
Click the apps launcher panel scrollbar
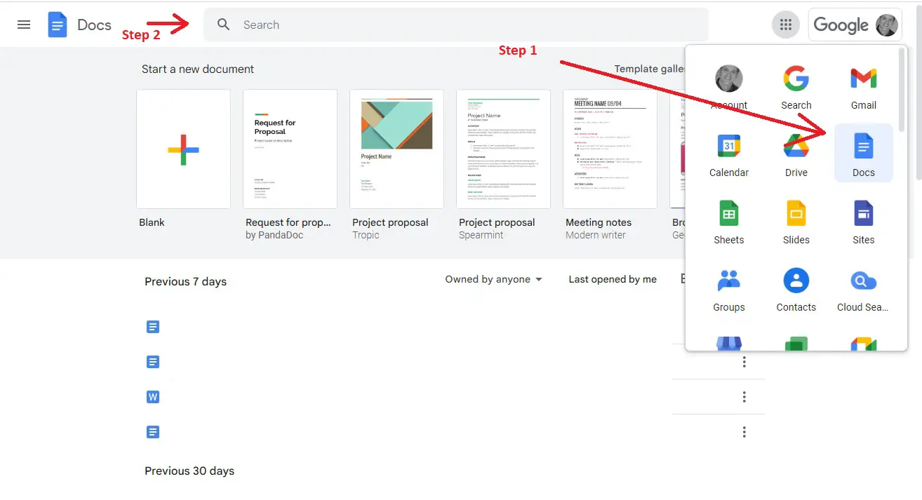point(902,90)
